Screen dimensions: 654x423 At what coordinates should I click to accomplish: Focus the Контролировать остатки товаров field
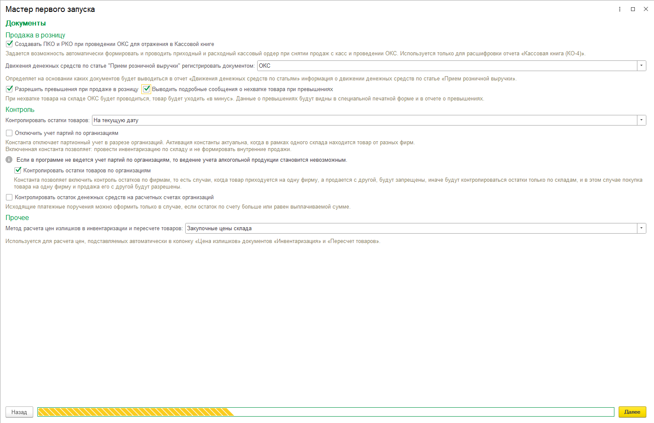click(x=364, y=120)
